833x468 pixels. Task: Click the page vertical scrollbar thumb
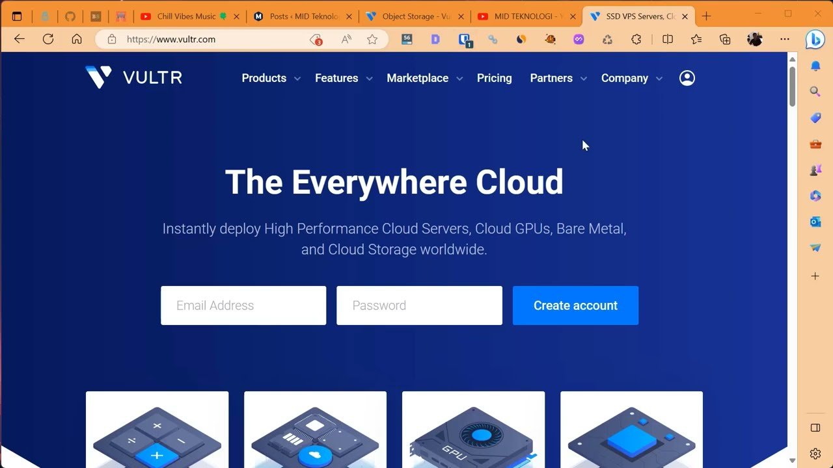pos(792,86)
